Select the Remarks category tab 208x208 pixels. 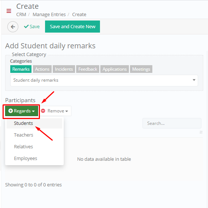pyautogui.click(x=21, y=69)
